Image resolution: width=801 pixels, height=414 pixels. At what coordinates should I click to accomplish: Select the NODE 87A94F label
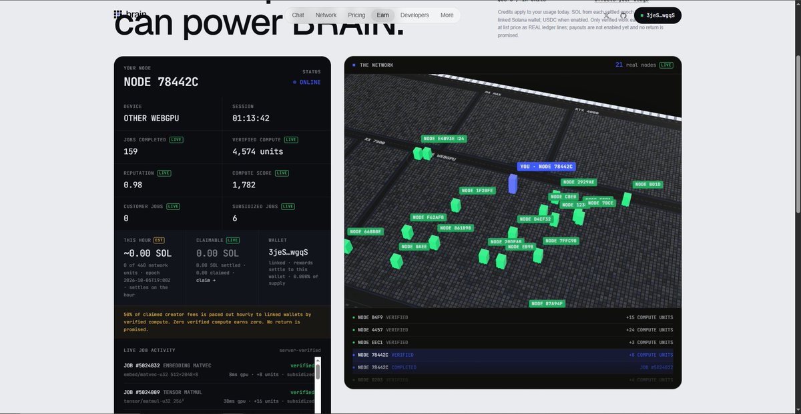(x=547, y=303)
